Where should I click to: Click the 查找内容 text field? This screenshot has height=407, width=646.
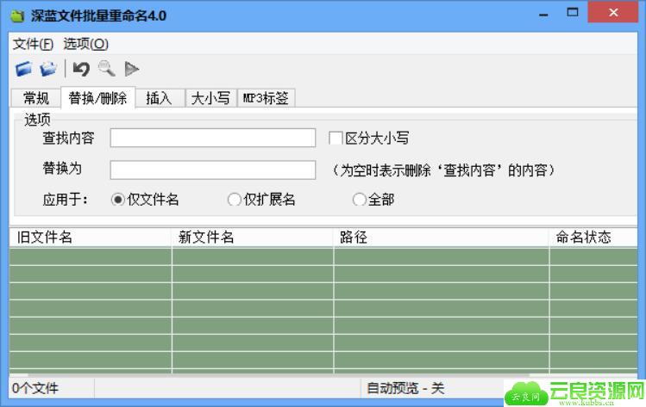point(213,138)
